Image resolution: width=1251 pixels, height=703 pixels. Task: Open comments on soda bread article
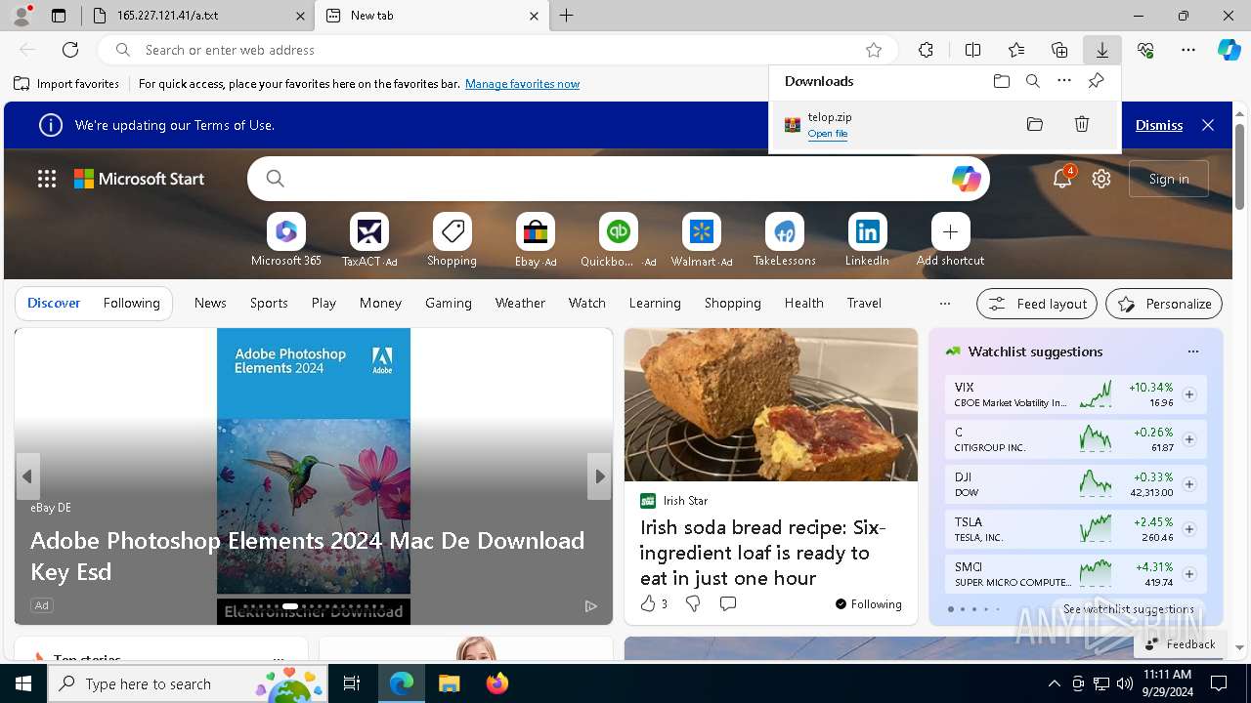727,604
